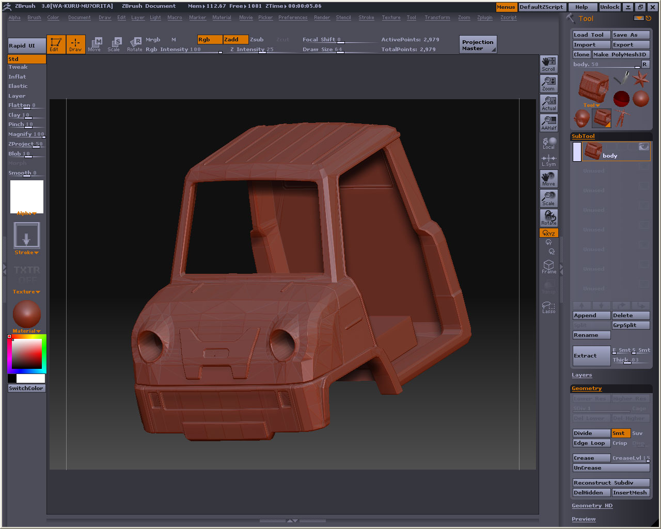
Task: Click the Frame mesh icon
Action: [548, 267]
